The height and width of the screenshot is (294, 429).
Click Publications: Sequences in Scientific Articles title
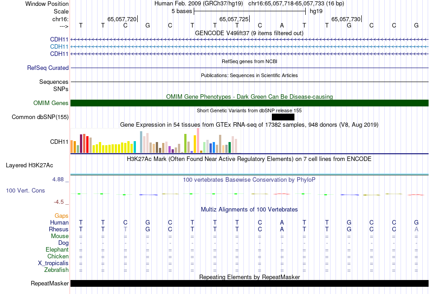click(x=249, y=75)
